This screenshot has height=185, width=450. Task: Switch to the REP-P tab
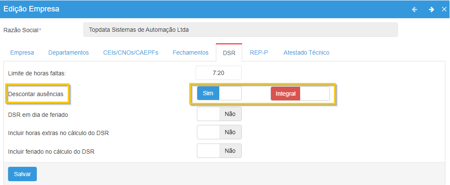[259, 52]
